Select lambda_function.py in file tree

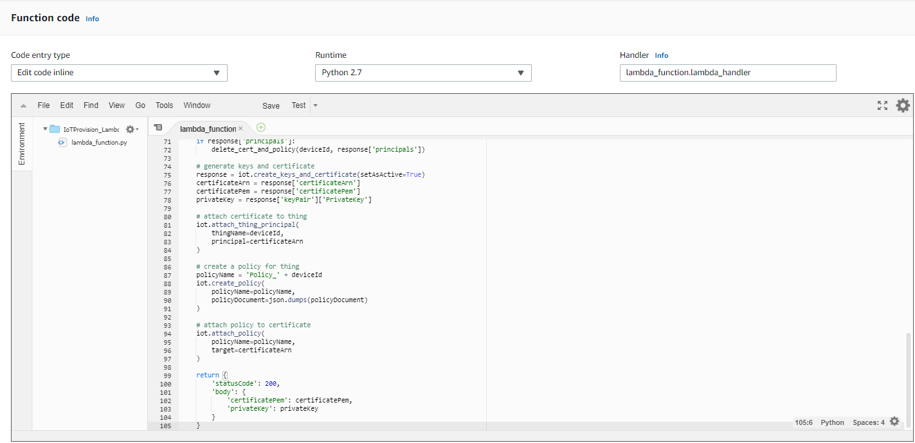pos(99,142)
